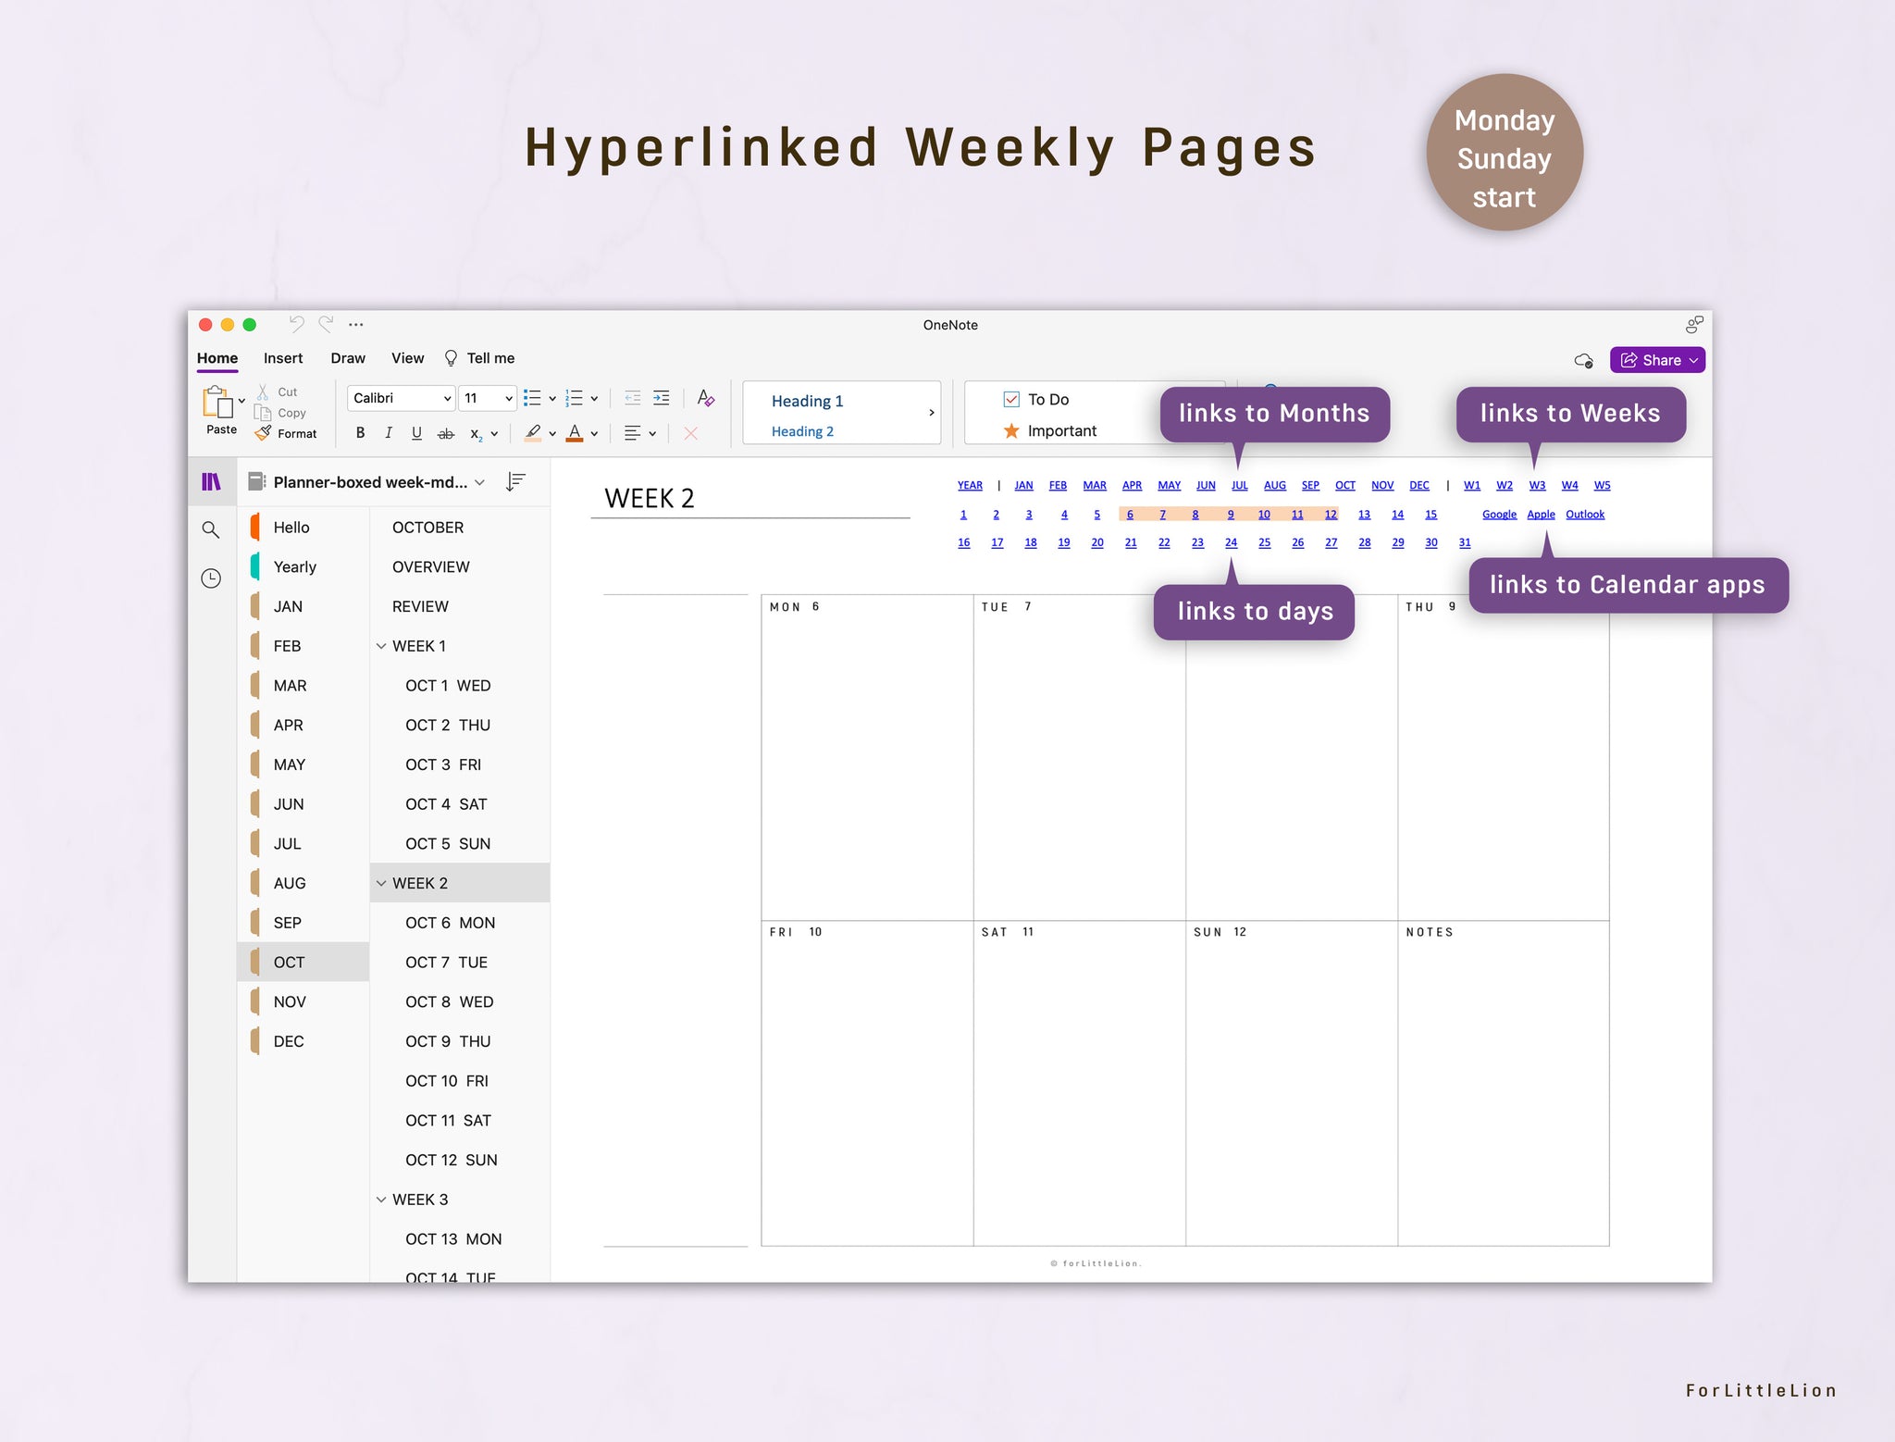Toggle the To Do checkbox tag
Viewport: 1895px width, 1442px height.
pos(1011,399)
